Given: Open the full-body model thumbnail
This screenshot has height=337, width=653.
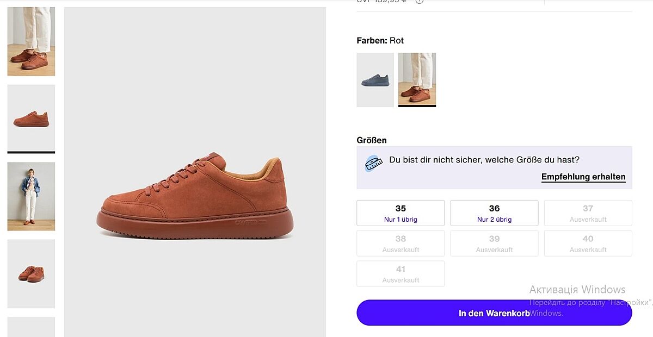Looking at the screenshot, I should [31, 196].
